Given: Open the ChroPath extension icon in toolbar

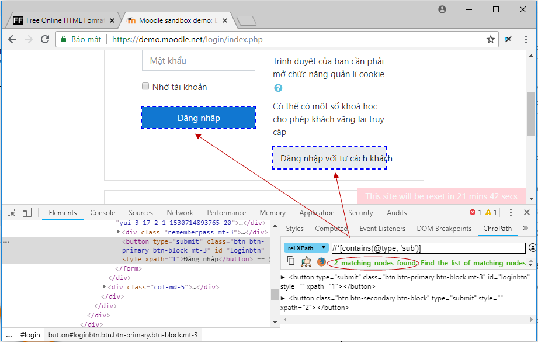Looking at the screenshot, I should (x=508, y=39).
